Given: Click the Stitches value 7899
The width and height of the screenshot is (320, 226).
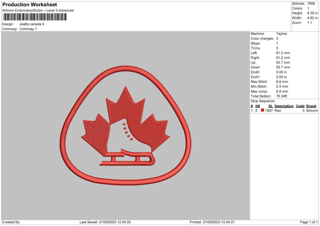Looking at the screenshot, I should [x=311, y=4].
